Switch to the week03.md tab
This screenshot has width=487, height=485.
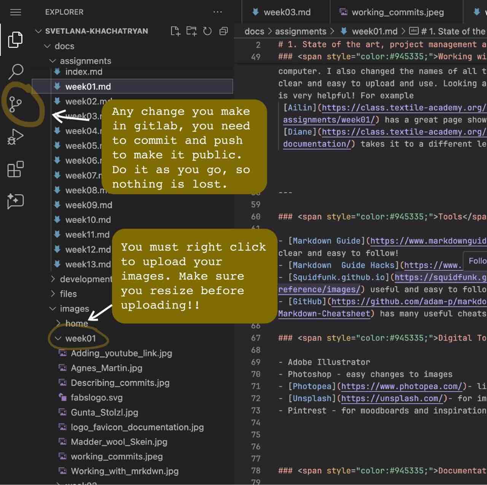tap(287, 12)
